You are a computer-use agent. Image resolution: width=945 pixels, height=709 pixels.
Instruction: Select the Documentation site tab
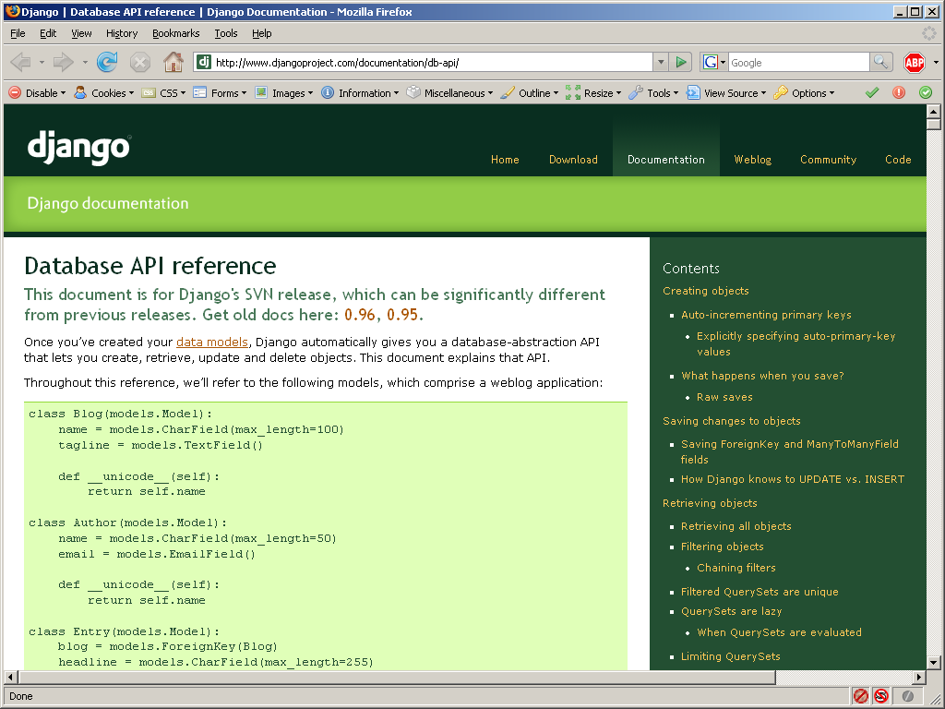coord(666,159)
